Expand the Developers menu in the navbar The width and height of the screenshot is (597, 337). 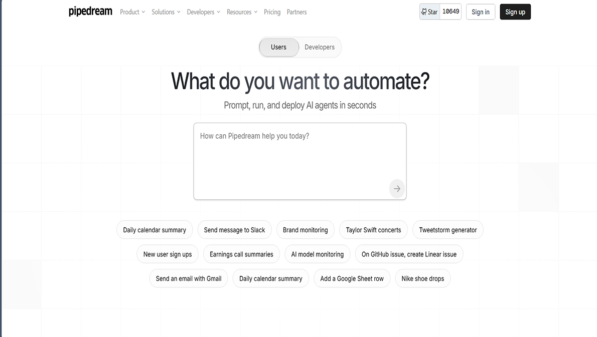tap(203, 12)
